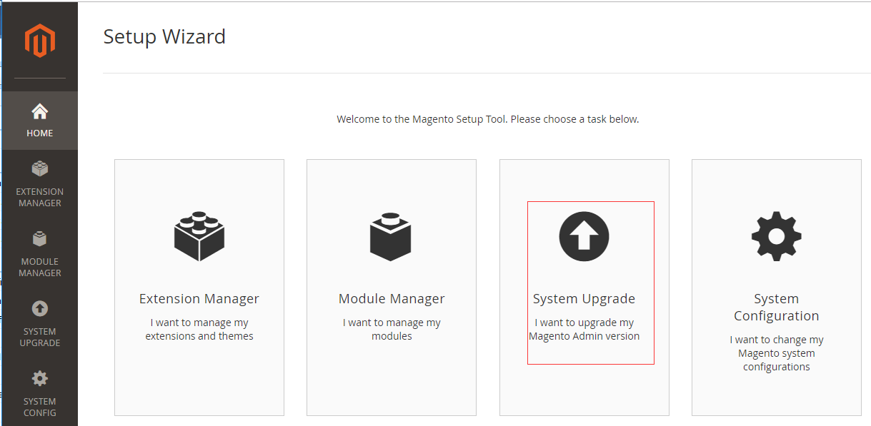871x426 pixels.
Task: Select the System Upgrade card title
Action: click(x=584, y=299)
